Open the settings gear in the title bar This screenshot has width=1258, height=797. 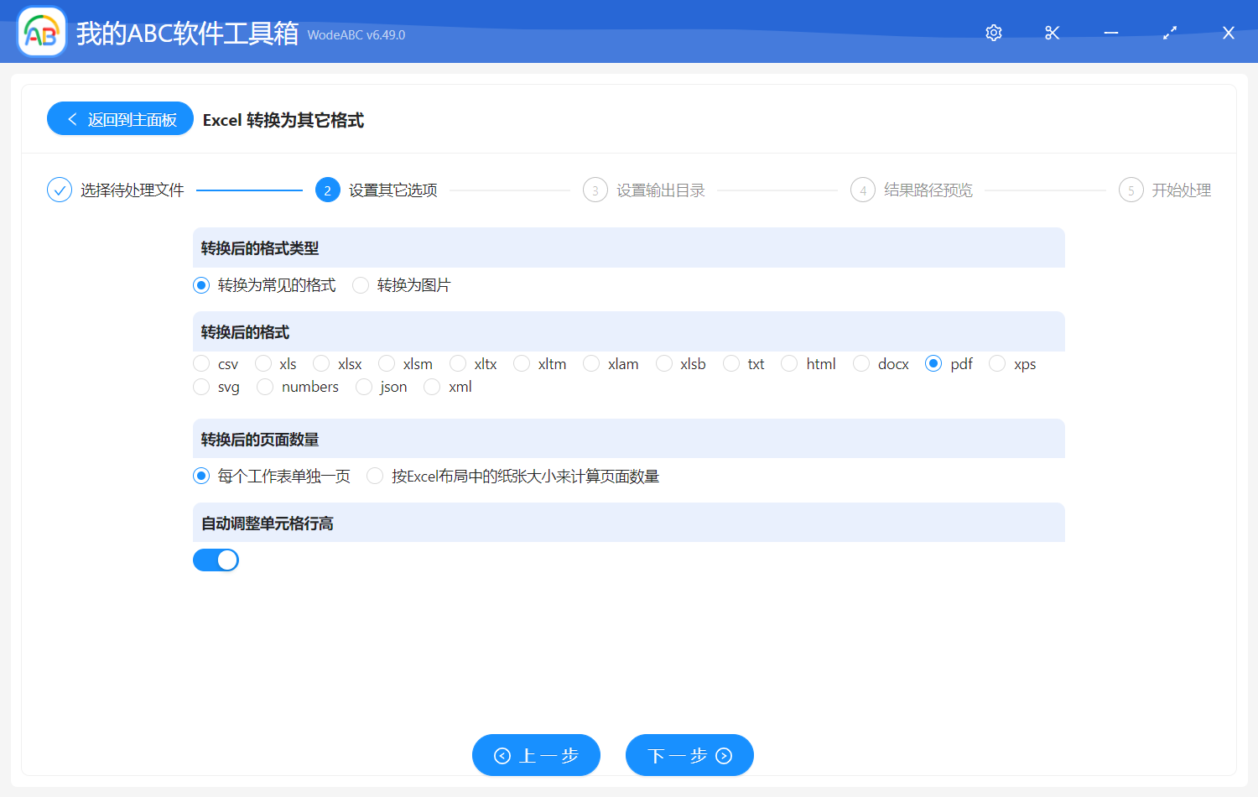pyautogui.click(x=993, y=32)
